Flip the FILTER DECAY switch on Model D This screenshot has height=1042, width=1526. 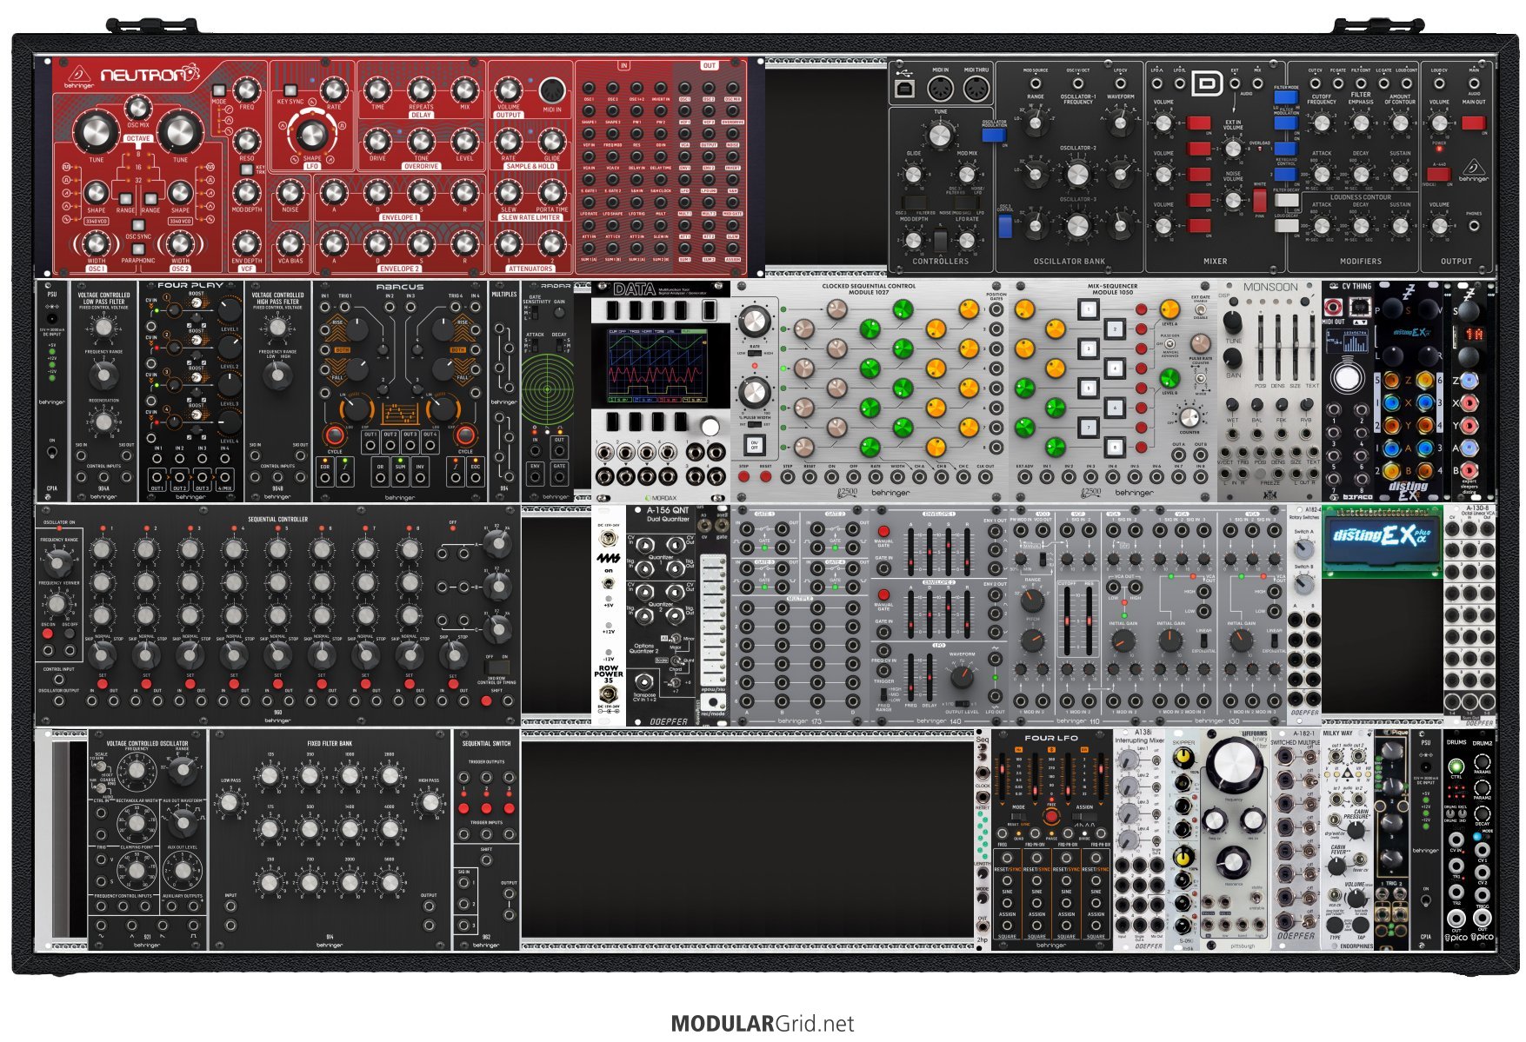click(1286, 201)
